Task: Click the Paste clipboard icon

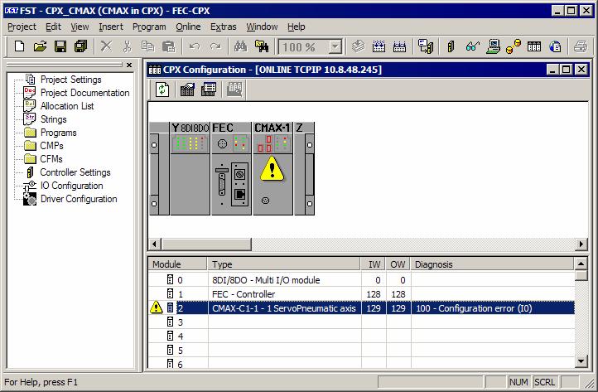Action: click(x=168, y=46)
